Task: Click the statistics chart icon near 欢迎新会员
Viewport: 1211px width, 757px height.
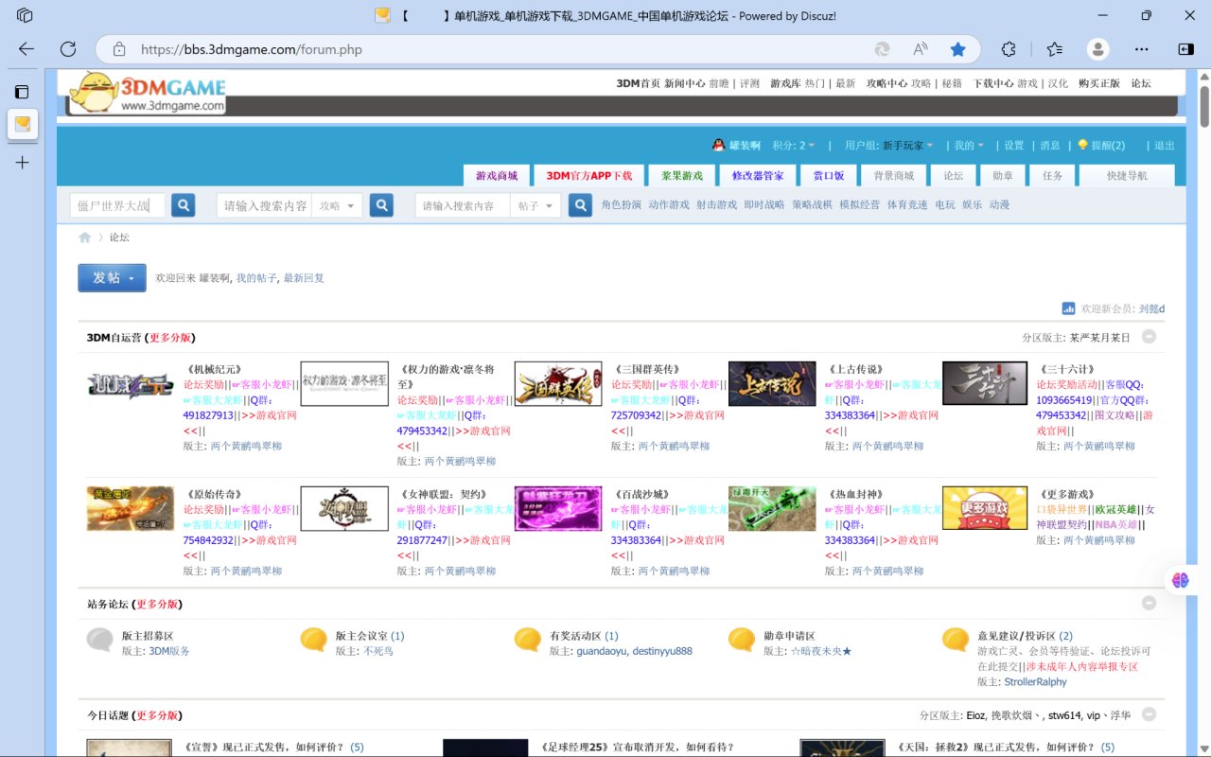Action: 1068,308
